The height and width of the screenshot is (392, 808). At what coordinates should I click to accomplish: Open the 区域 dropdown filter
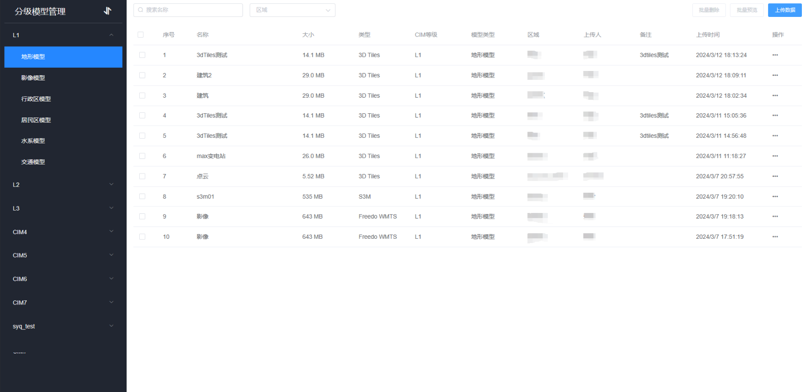point(292,10)
